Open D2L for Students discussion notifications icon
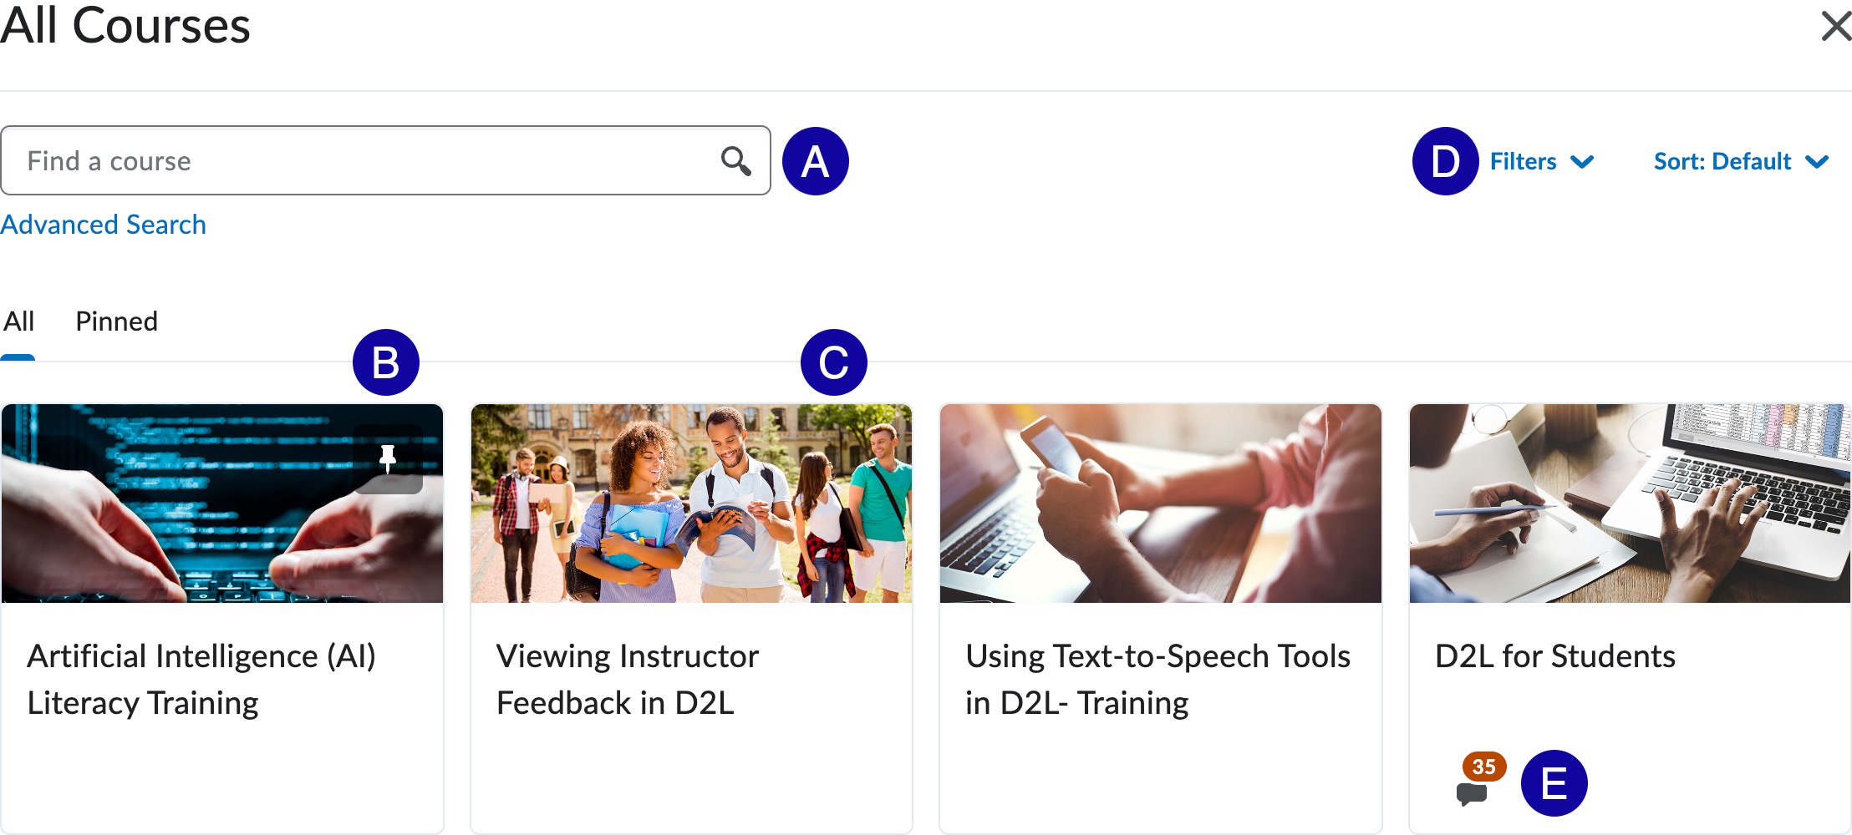This screenshot has width=1852, height=835. point(1471,793)
